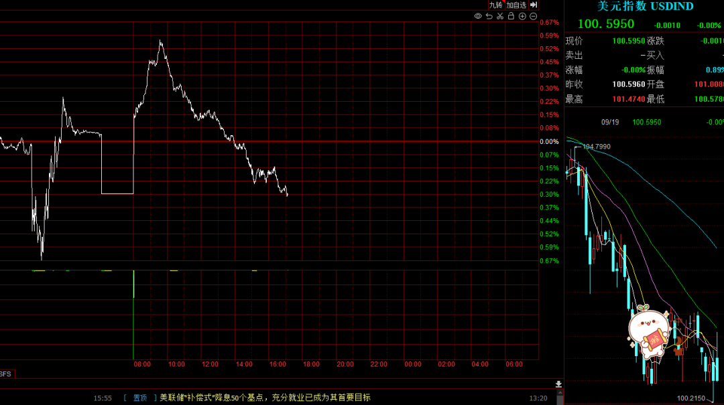Click the 涨幅 label in quote panel

click(x=574, y=70)
